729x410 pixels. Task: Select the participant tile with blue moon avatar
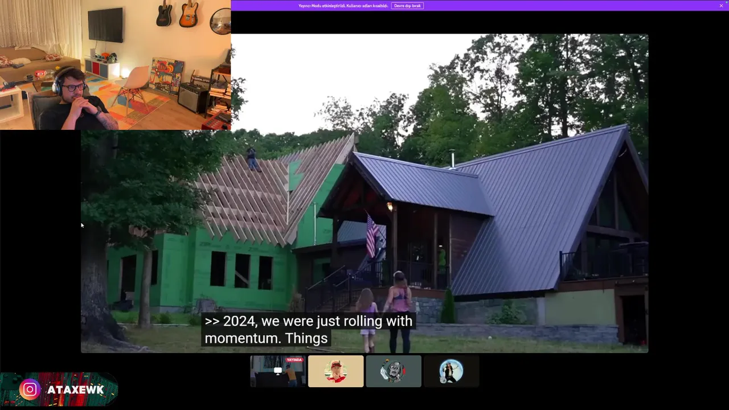[451, 371]
